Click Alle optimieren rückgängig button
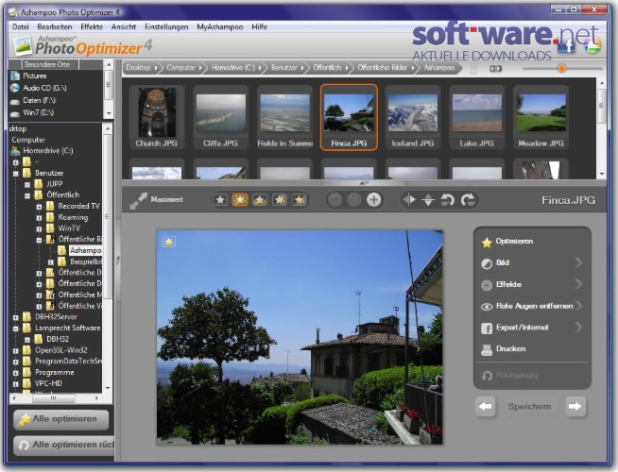The height and width of the screenshot is (472, 618). (x=64, y=446)
